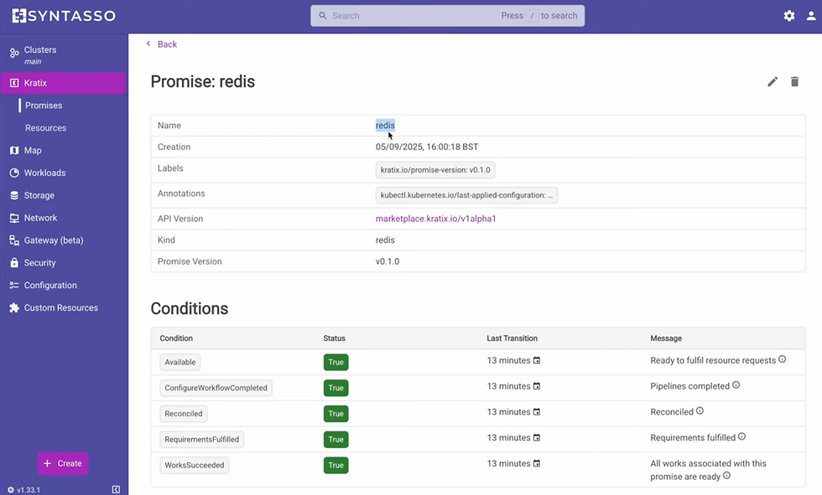
Task: Click info icon beside 'Reconciled' message
Action: click(700, 410)
